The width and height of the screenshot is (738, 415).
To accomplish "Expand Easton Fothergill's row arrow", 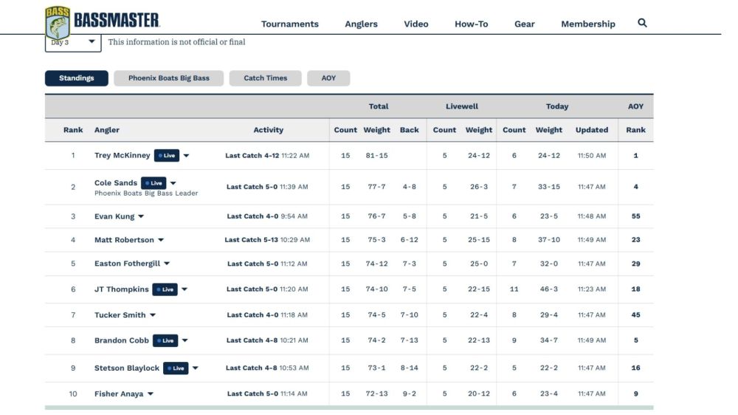I will (167, 264).
